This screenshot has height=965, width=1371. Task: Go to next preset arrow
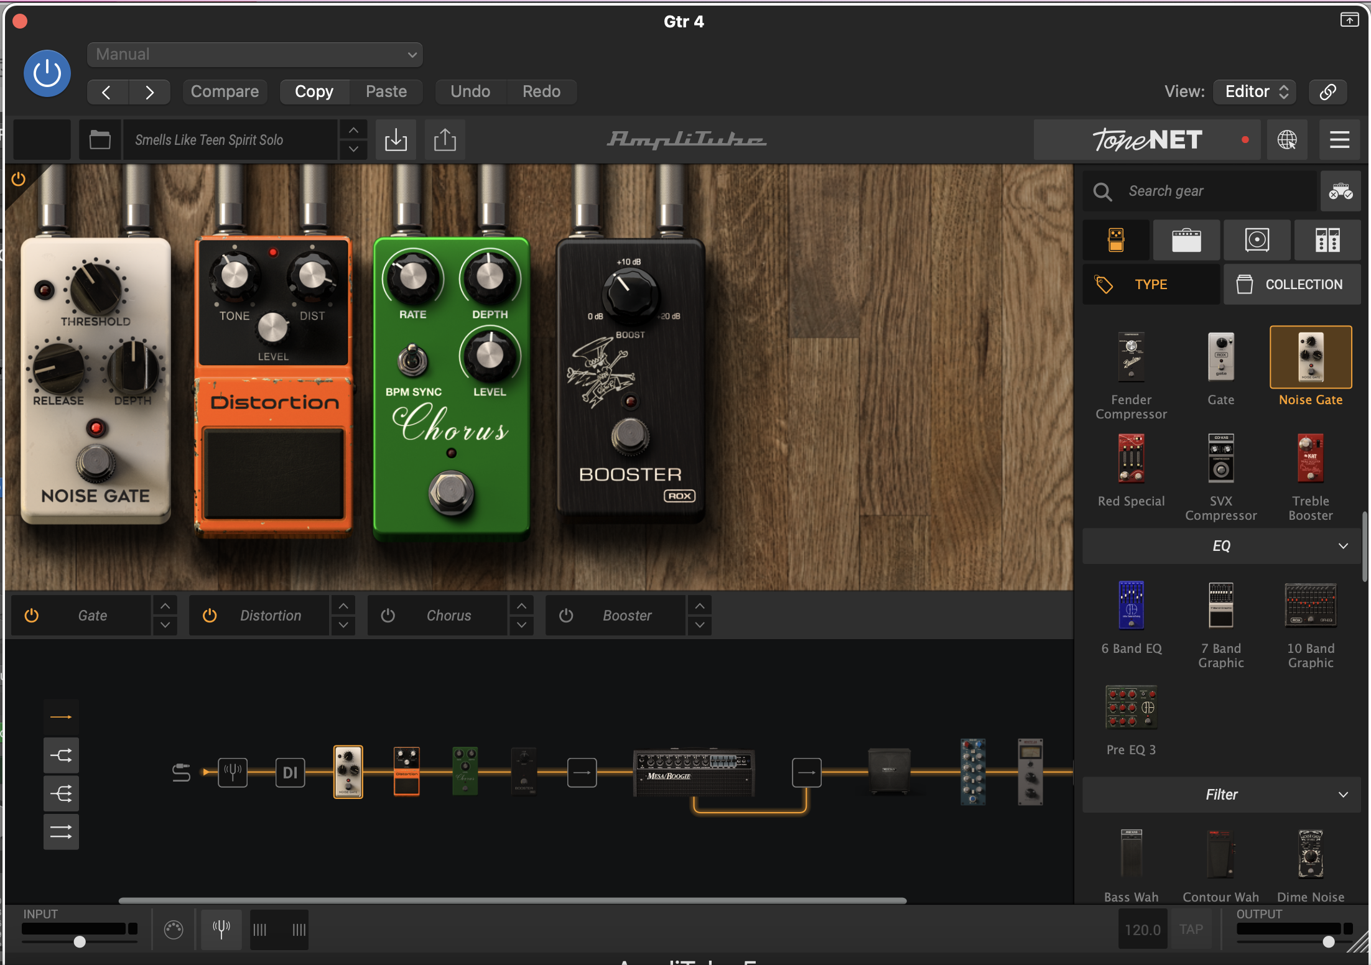pos(149,92)
